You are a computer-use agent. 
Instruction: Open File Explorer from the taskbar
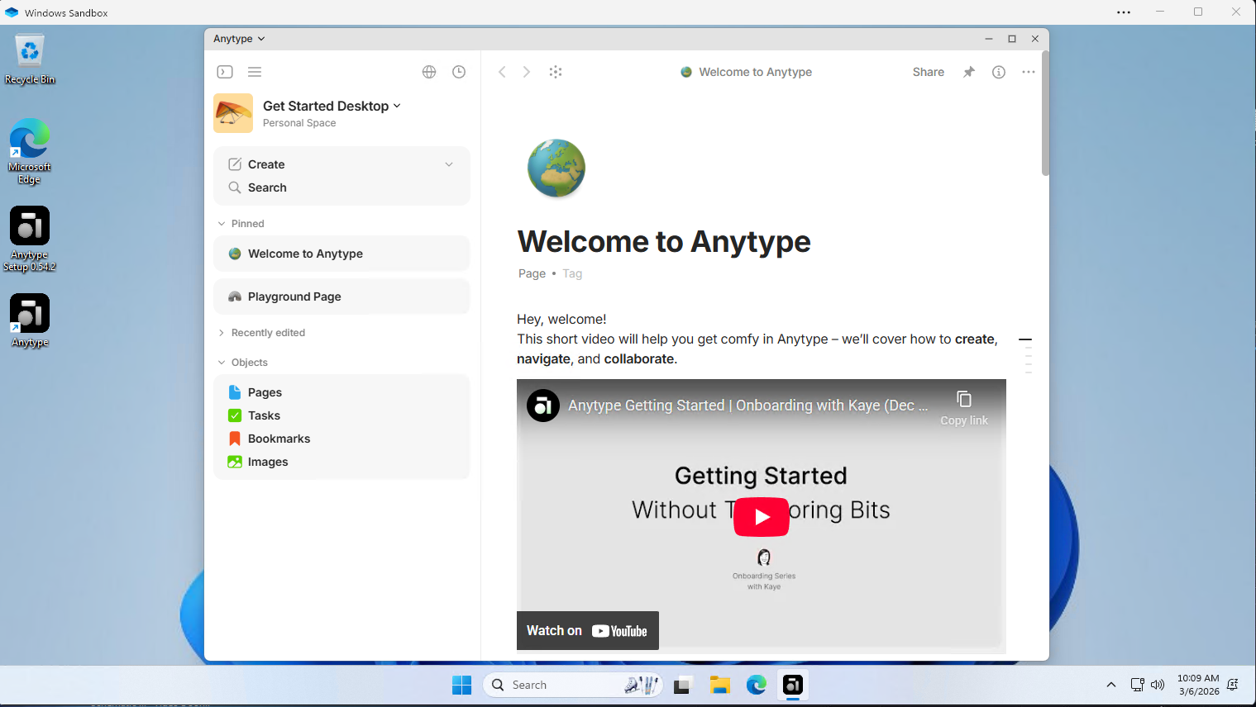pyautogui.click(x=720, y=685)
